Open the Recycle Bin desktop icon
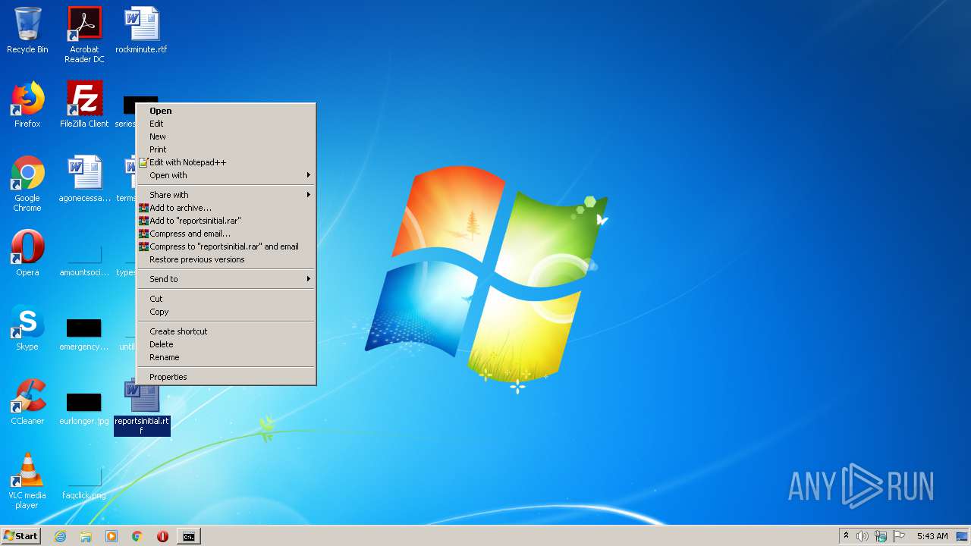Screen dimensions: 971x546 coord(27,30)
